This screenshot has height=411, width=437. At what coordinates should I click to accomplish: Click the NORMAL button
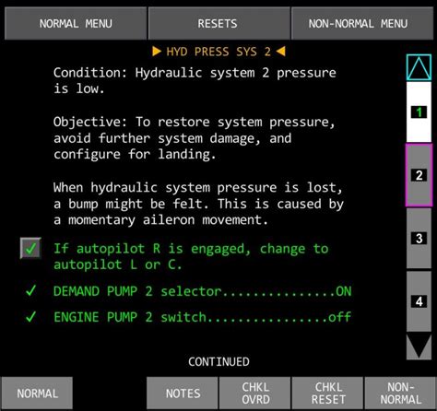(x=37, y=393)
